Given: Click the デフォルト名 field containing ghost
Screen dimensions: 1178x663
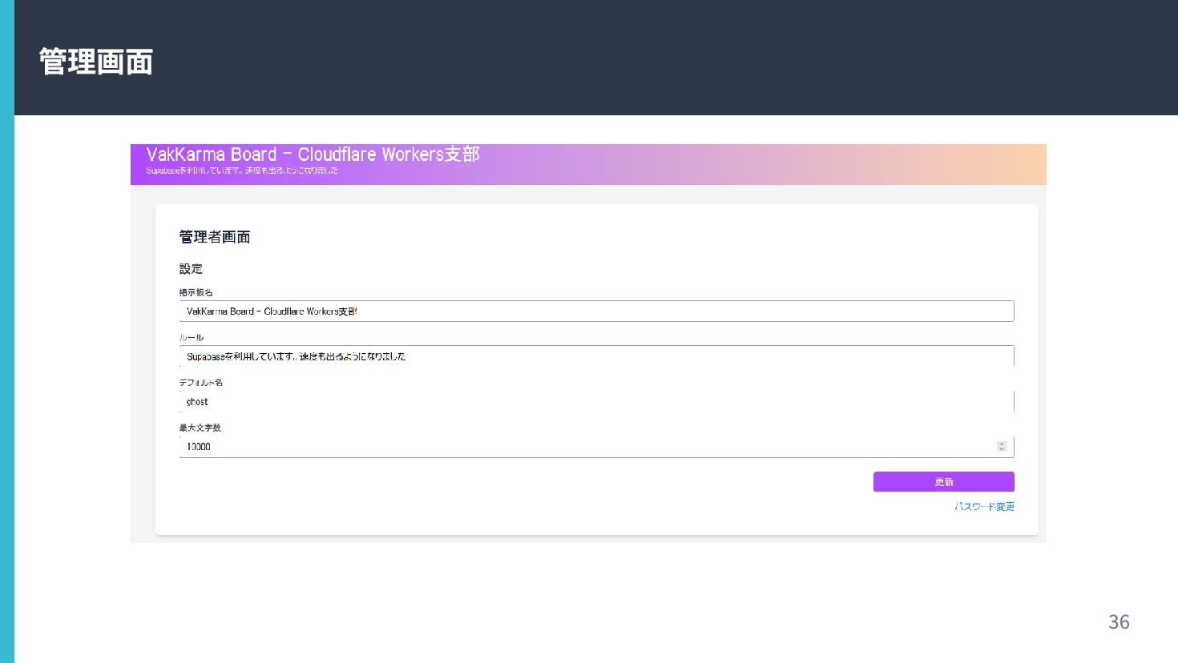Looking at the screenshot, I should point(596,402).
